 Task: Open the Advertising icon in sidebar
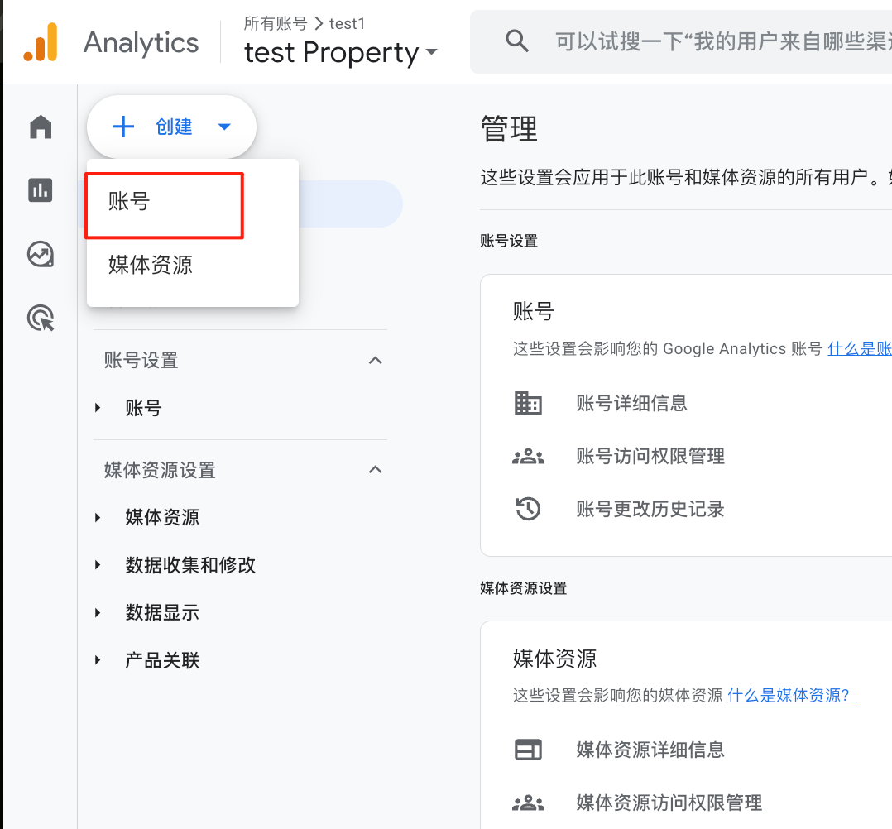(41, 318)
